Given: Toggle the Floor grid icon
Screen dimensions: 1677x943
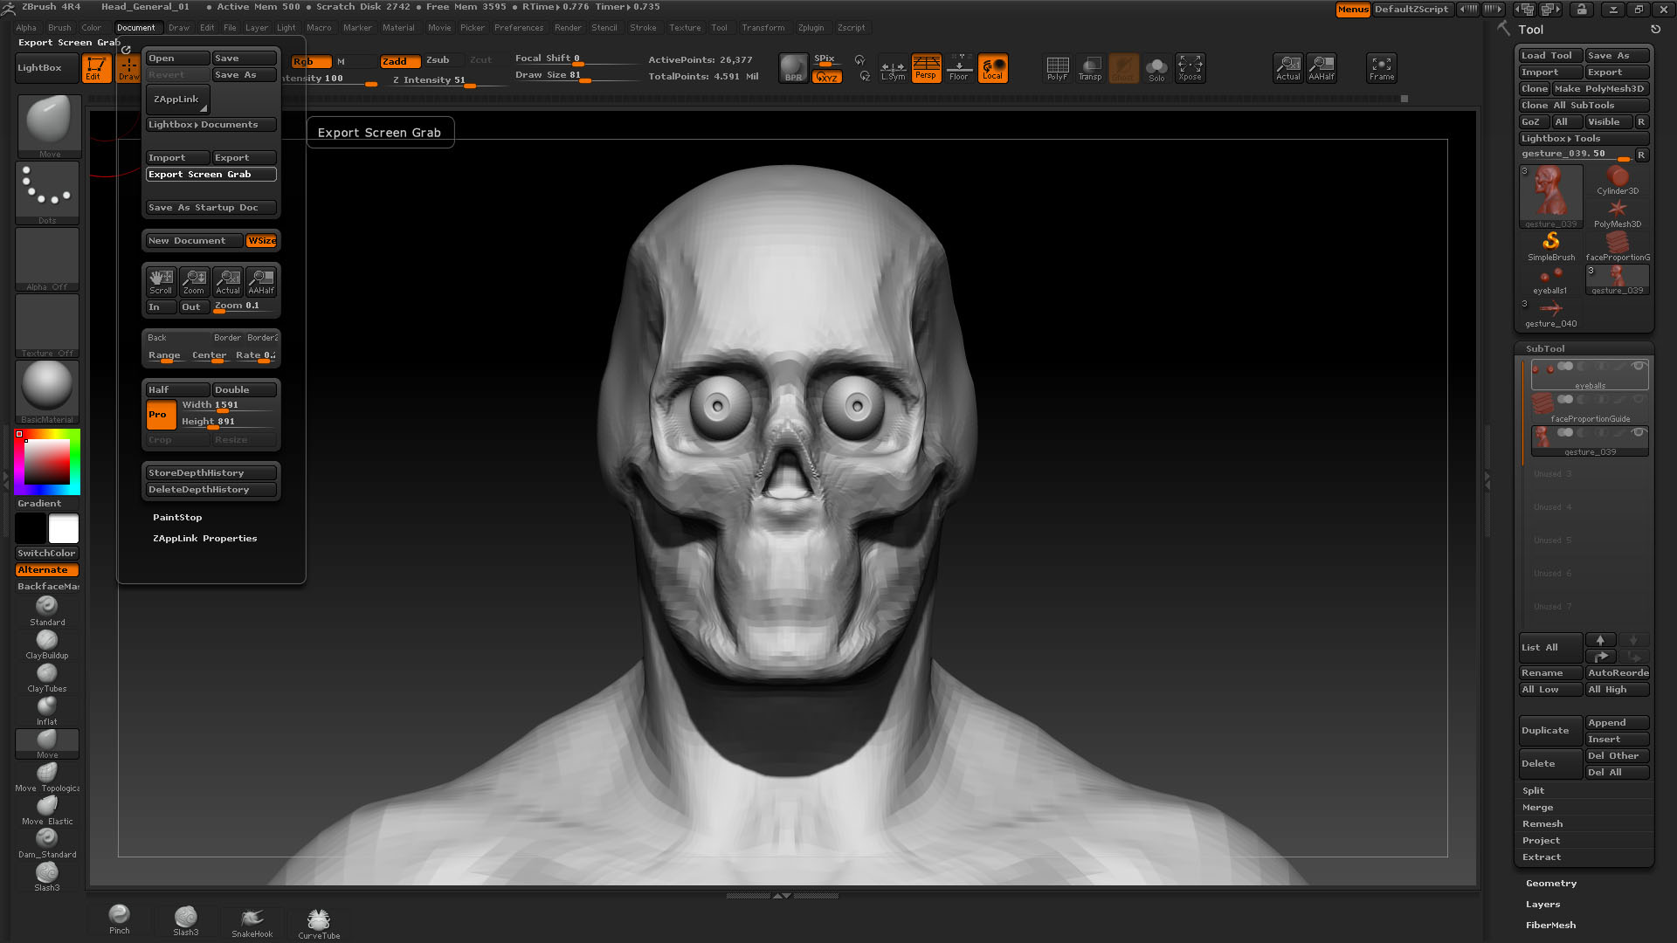Looking at the screenshot, I should pyautogui.click(x=959, y=67).
